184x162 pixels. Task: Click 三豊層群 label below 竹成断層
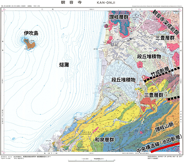click(x=154, y=95)
